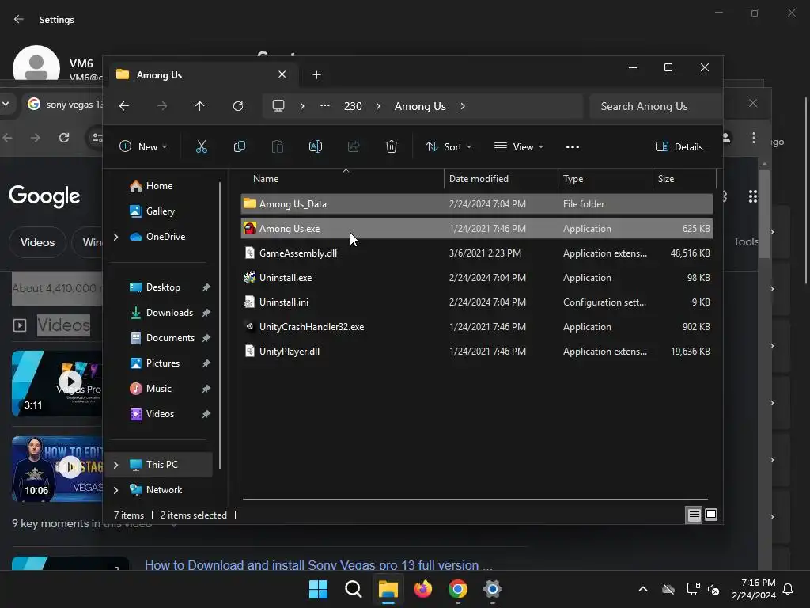Open the Sort dropdown menu

(449, 146)
